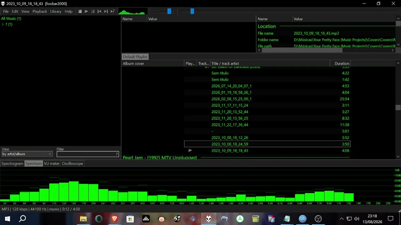Click the foobar2000 taskbar icon
Image resolution: width=401 pixels, height=225 pixels.
point(208,219)
